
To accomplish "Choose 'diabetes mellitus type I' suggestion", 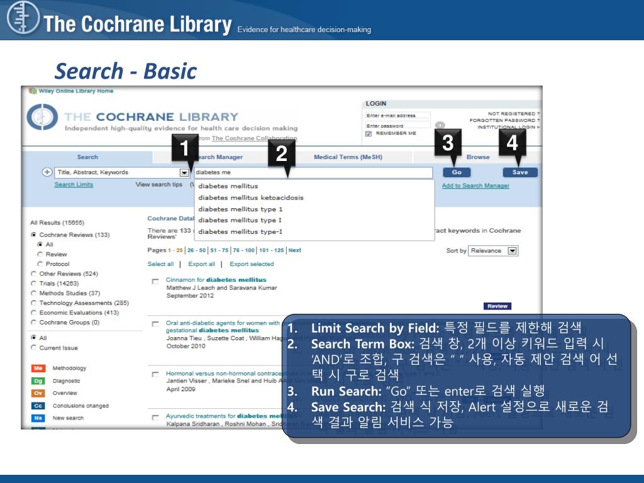I will tap(240, 220).
